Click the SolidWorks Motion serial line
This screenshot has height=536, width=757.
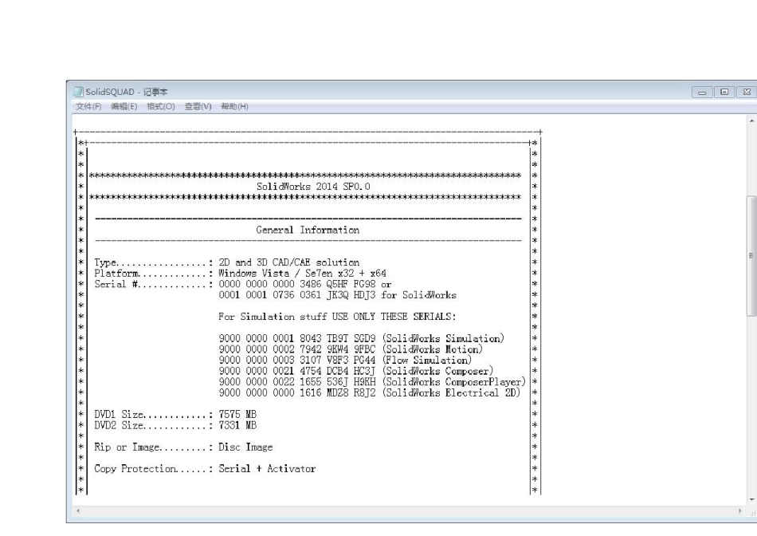click(x=351, y=349)
